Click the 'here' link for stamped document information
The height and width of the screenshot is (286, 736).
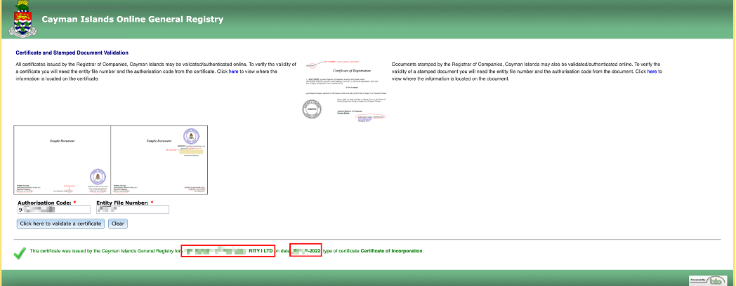tap(652, 71)
